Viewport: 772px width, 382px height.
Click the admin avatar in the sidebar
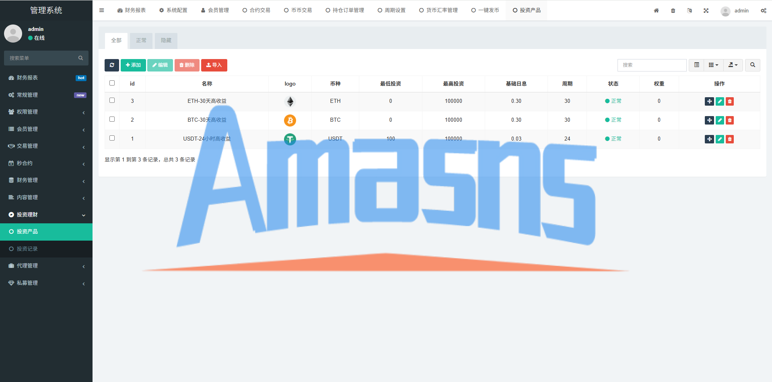tap(13, 33)
